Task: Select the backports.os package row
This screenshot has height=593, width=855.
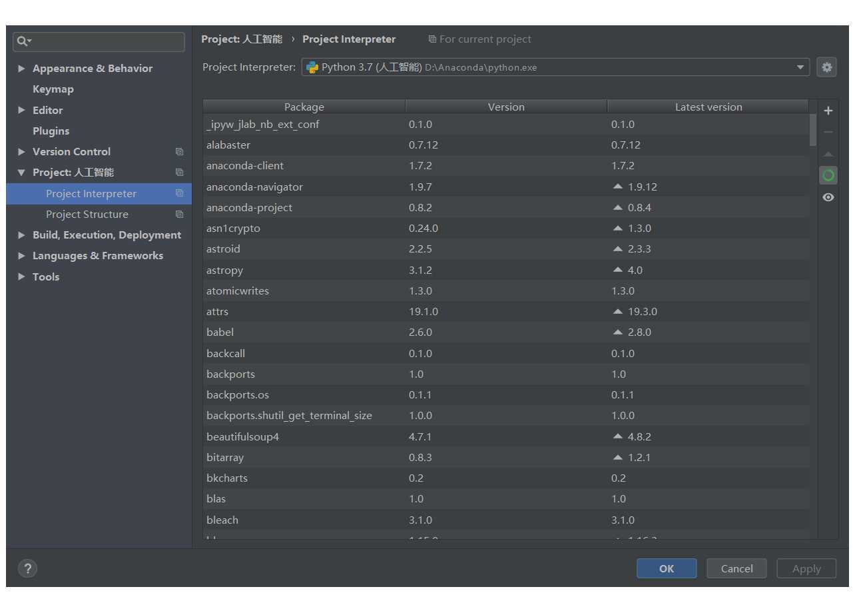Action: [x=506, y=394]
